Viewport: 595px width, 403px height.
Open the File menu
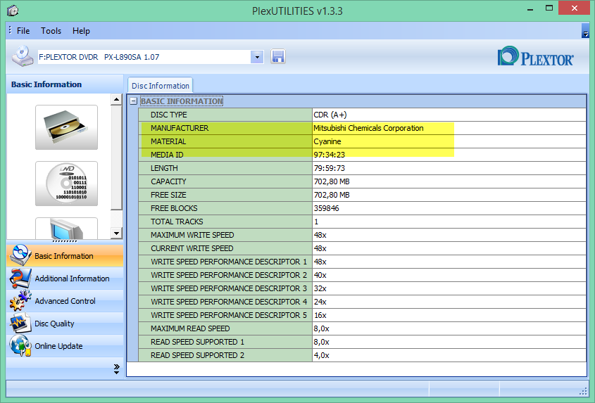click(23, 31)
